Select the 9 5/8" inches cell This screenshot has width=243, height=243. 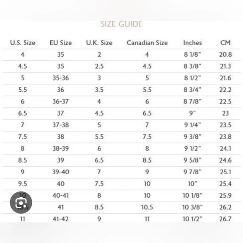point(192,160)
